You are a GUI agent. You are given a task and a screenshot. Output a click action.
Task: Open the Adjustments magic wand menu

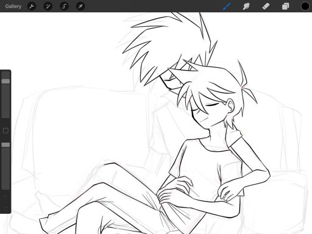[48, 6]
